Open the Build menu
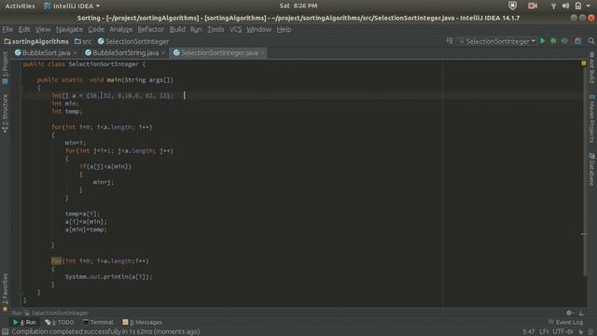Screen dimensions: 597x336 click(x=177, y=29)
